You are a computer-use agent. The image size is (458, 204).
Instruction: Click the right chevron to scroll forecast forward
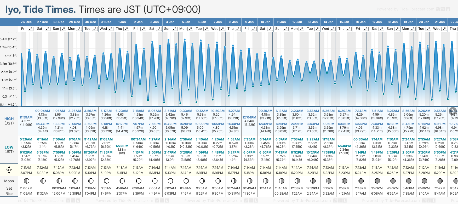453,111
